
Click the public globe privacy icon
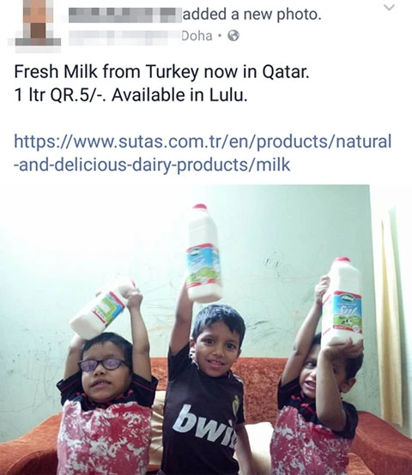pyautogui.click(x=233, y=36)
